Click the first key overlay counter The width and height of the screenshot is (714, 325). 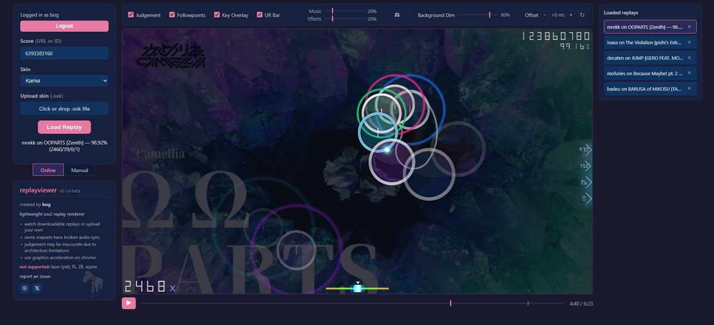(x=585, y=149)
